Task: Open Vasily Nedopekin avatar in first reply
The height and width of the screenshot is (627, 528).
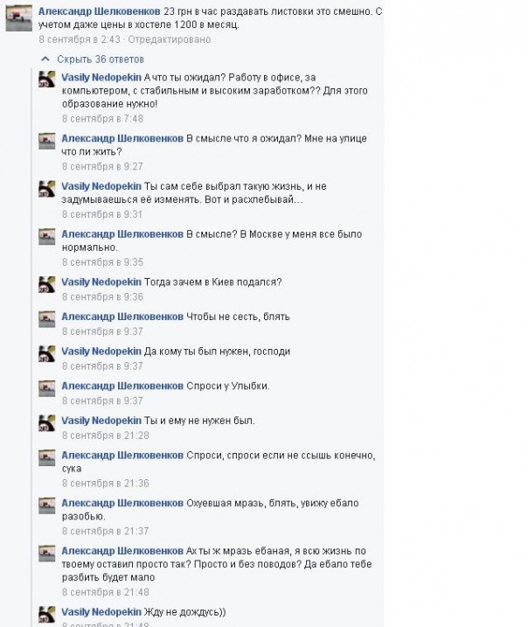Action: coord(46,79)
